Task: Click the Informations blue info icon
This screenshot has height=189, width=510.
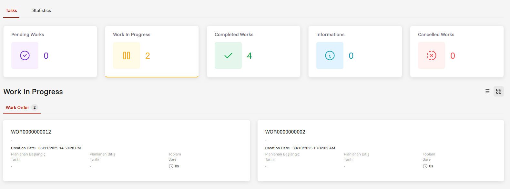Action: pyautogui.click(x=330, y=55)
